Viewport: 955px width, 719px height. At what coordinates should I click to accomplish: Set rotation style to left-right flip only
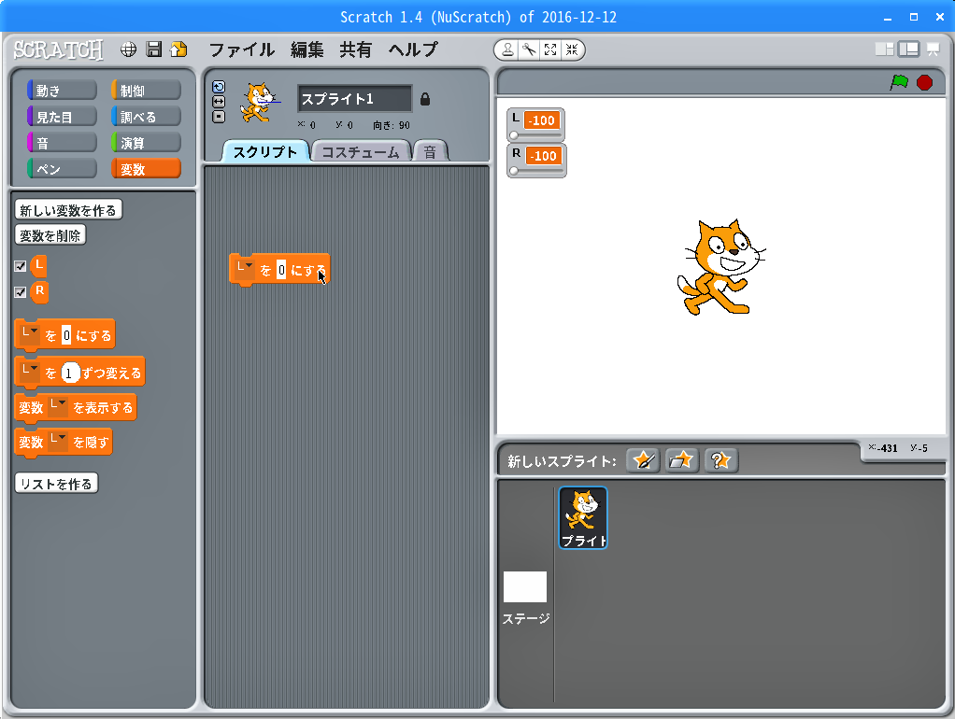219,102
